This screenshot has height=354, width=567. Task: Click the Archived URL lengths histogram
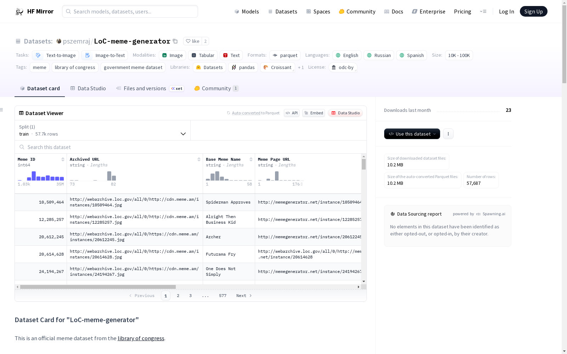click(x=93, y=176)
